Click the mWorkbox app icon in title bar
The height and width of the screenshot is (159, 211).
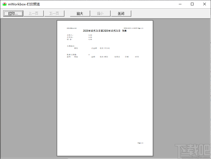(x=5, y=4)
